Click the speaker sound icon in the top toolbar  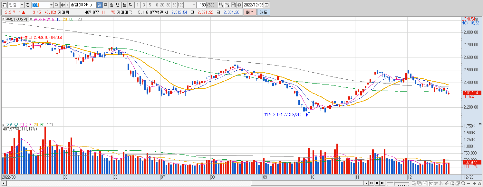(x=63, y=5)
